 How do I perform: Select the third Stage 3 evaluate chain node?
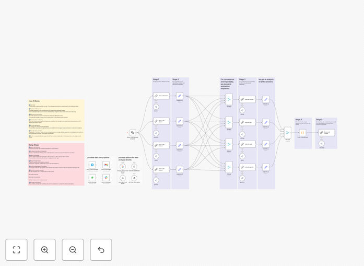click(x=248, y=144)
